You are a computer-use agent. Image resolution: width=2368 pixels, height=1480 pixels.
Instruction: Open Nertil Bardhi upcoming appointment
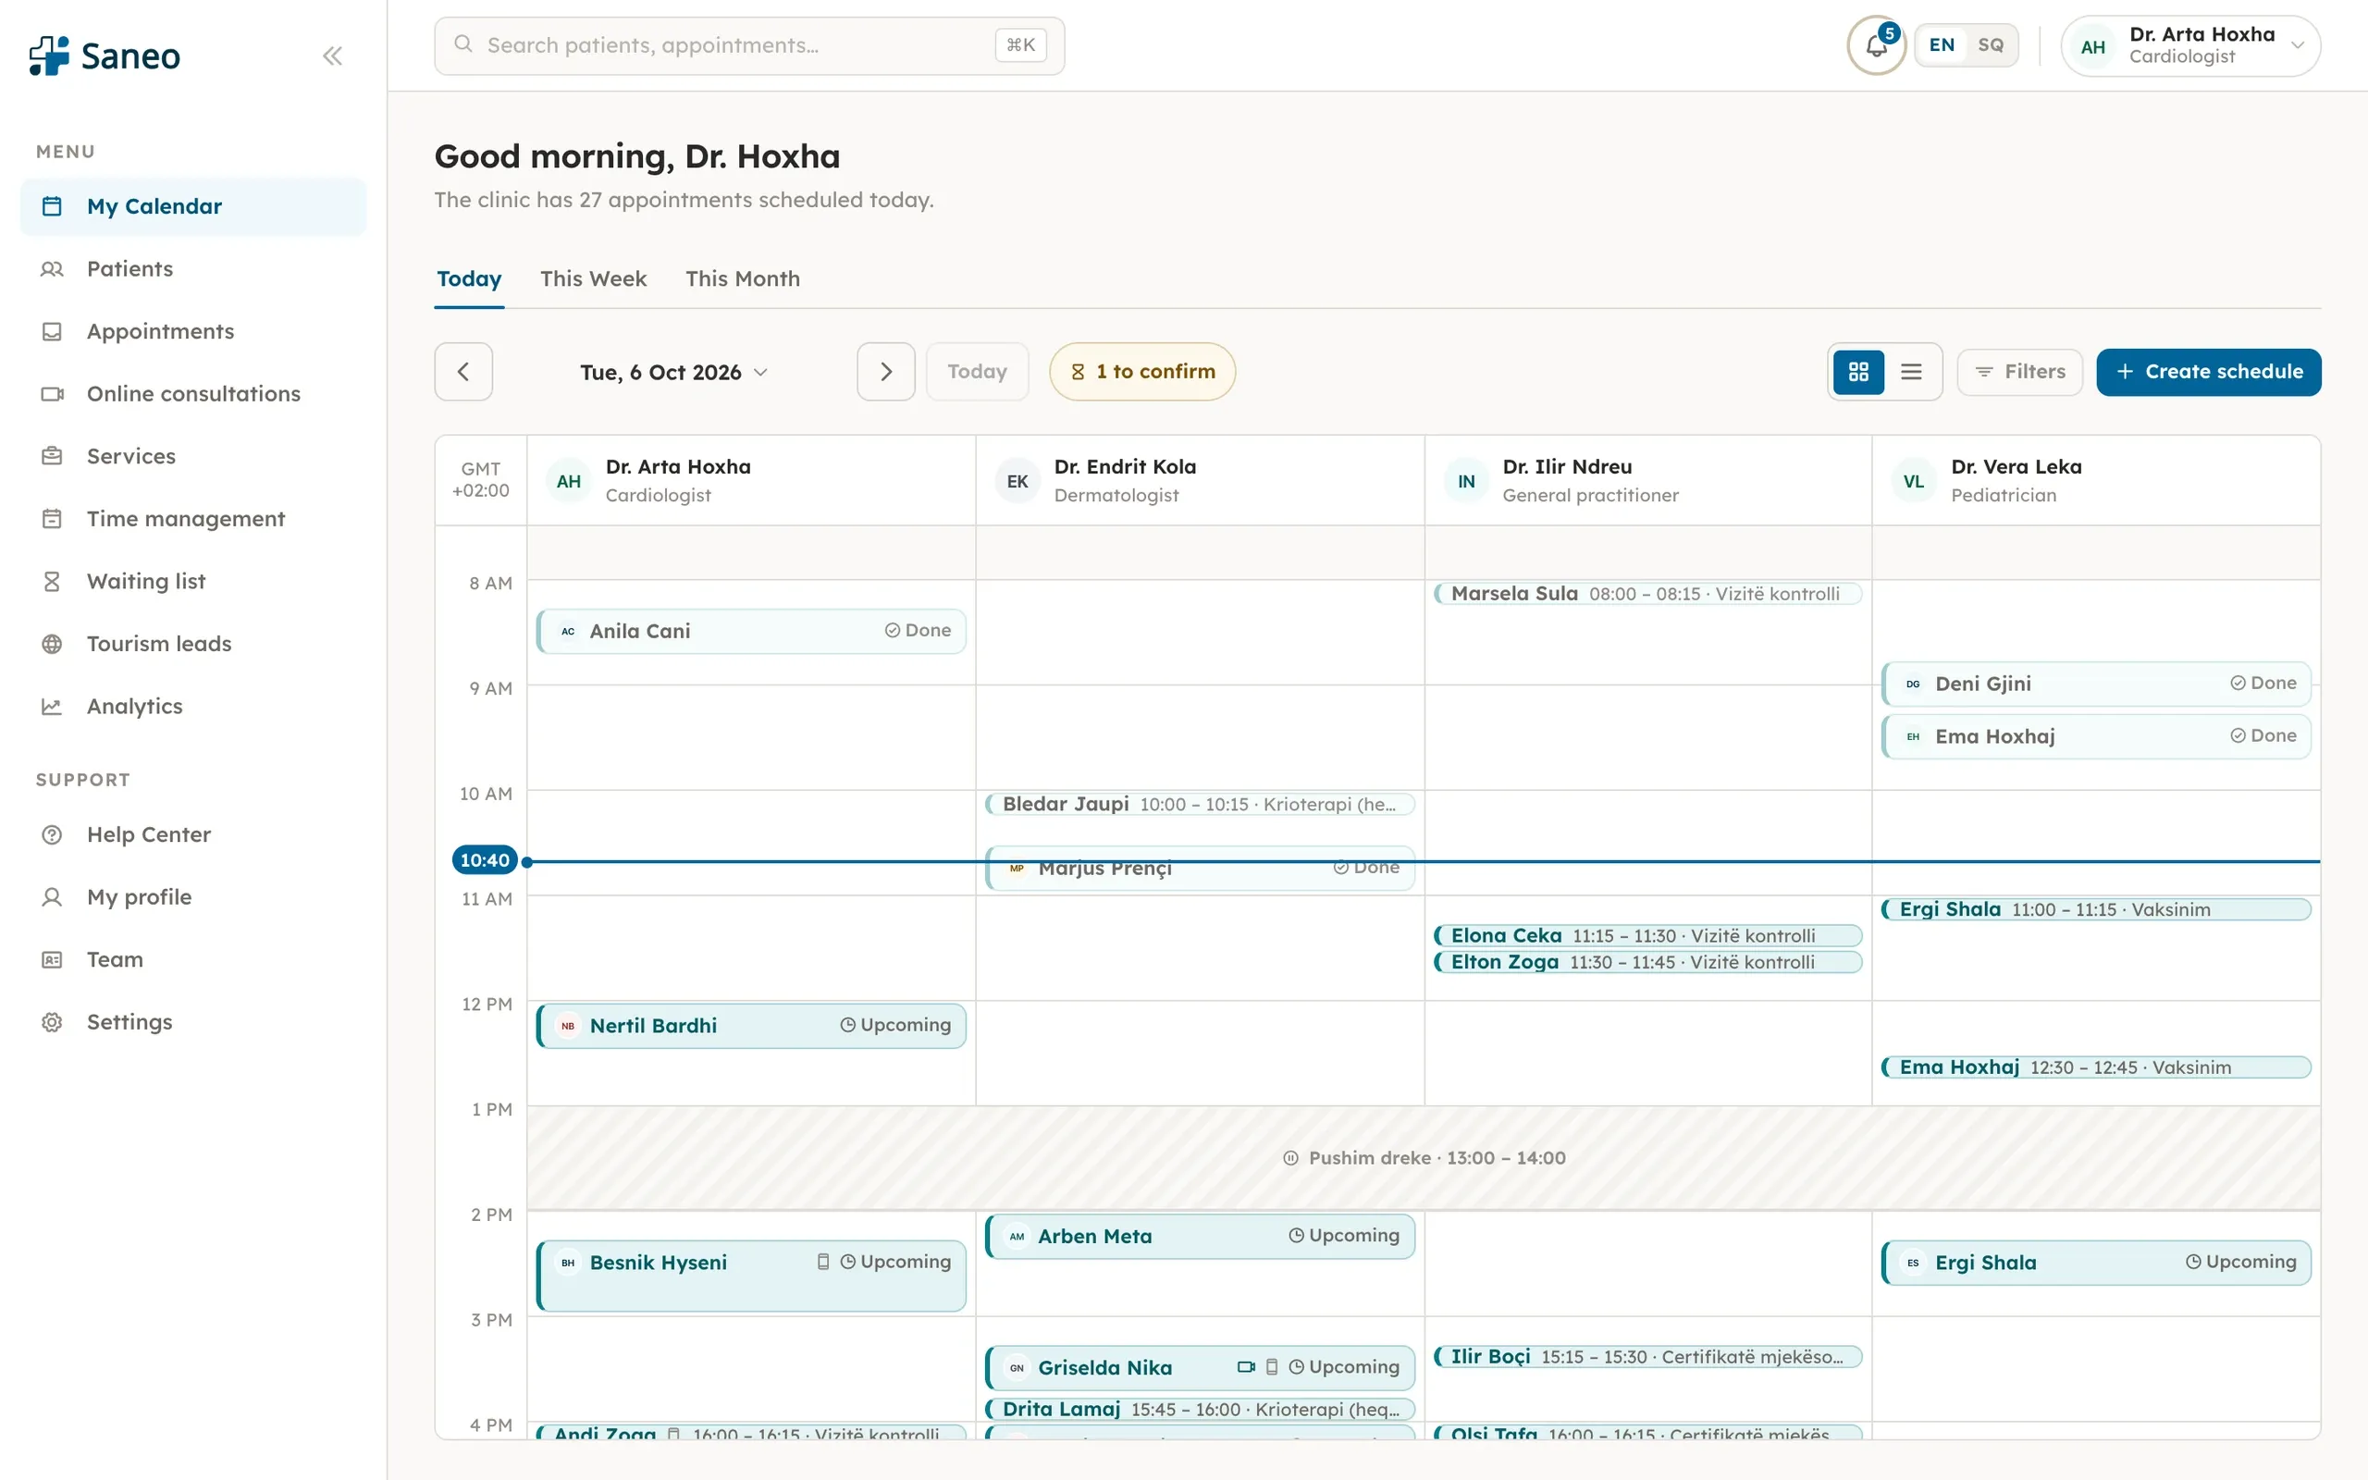(751, 1026)
